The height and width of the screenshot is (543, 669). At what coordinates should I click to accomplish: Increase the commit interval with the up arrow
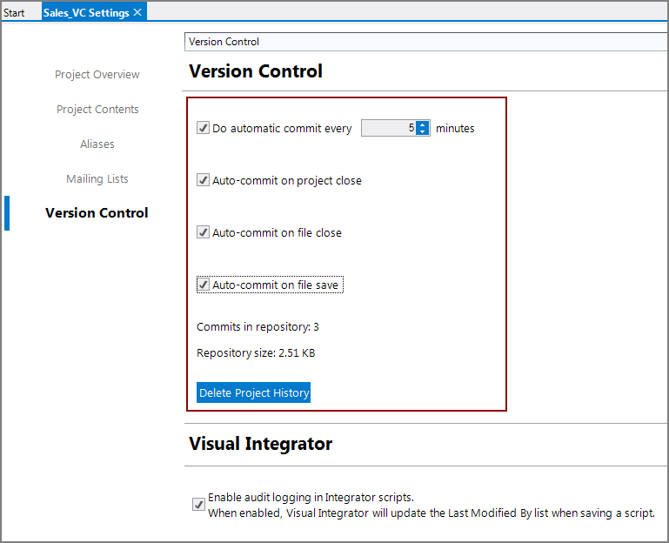[x=423, y=124]
